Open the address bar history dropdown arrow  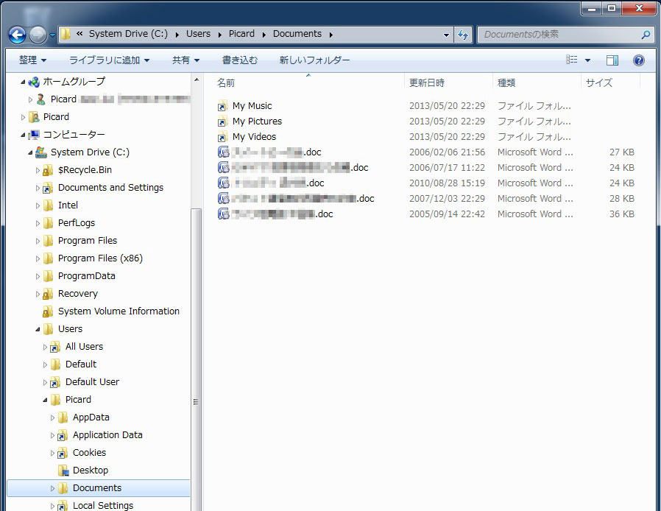pyautogui.click(x=446, y=35)
